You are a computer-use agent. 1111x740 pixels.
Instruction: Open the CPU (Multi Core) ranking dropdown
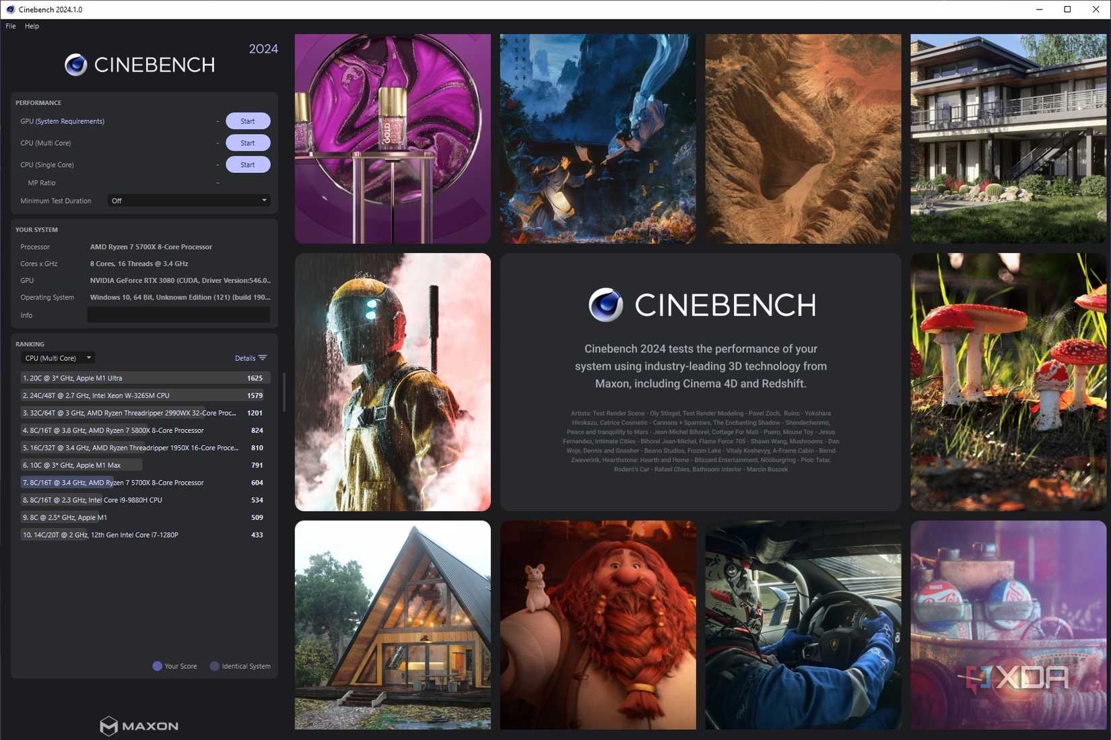click(57, 358)
